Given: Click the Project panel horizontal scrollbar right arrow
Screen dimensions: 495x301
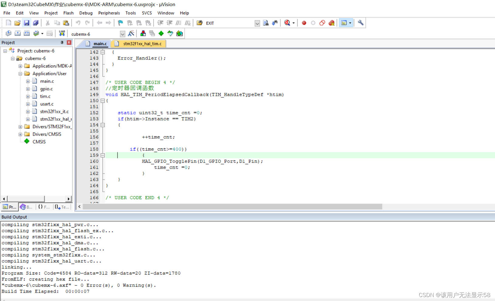Looking at the screenshot, I should pyautogui.click(x=69, y=199).
